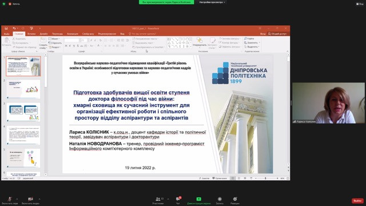Screen dimensions: 366x206
Task: Click the green Share Screen icon
Action: 198,199
